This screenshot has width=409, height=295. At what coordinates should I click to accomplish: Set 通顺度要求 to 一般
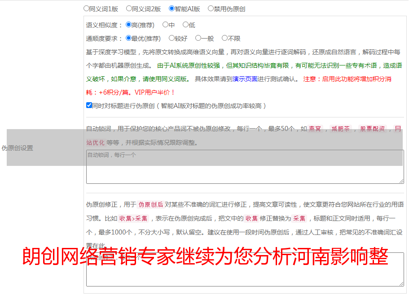pos(198,38)
